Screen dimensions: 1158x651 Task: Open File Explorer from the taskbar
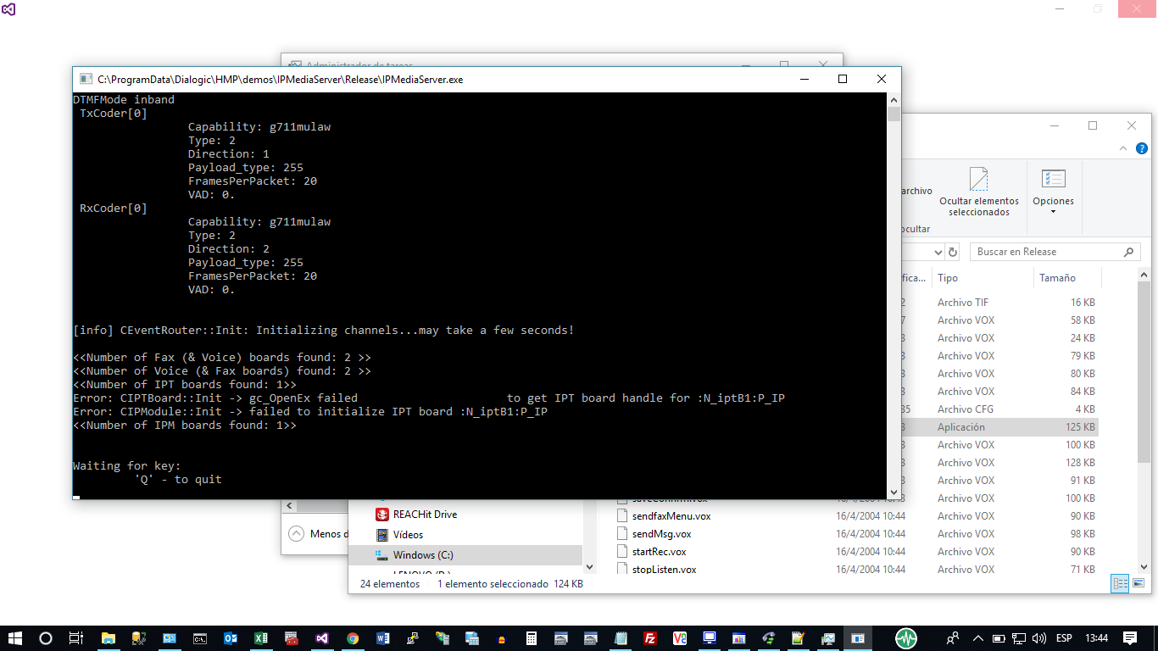[108, 638]
